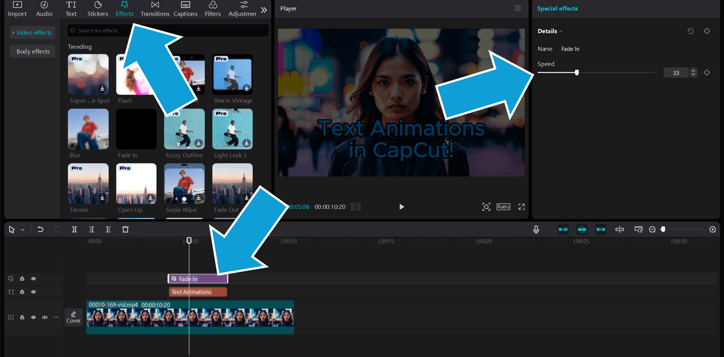Switch to the Captions tab

[185, 9]
